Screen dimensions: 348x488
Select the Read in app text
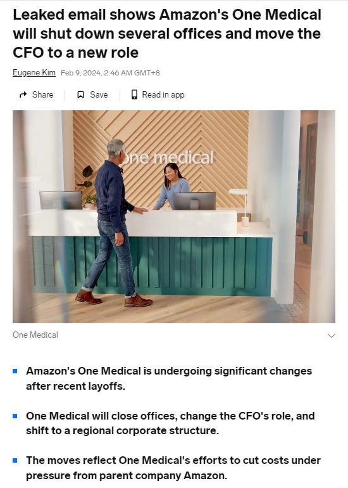(163, 94)
